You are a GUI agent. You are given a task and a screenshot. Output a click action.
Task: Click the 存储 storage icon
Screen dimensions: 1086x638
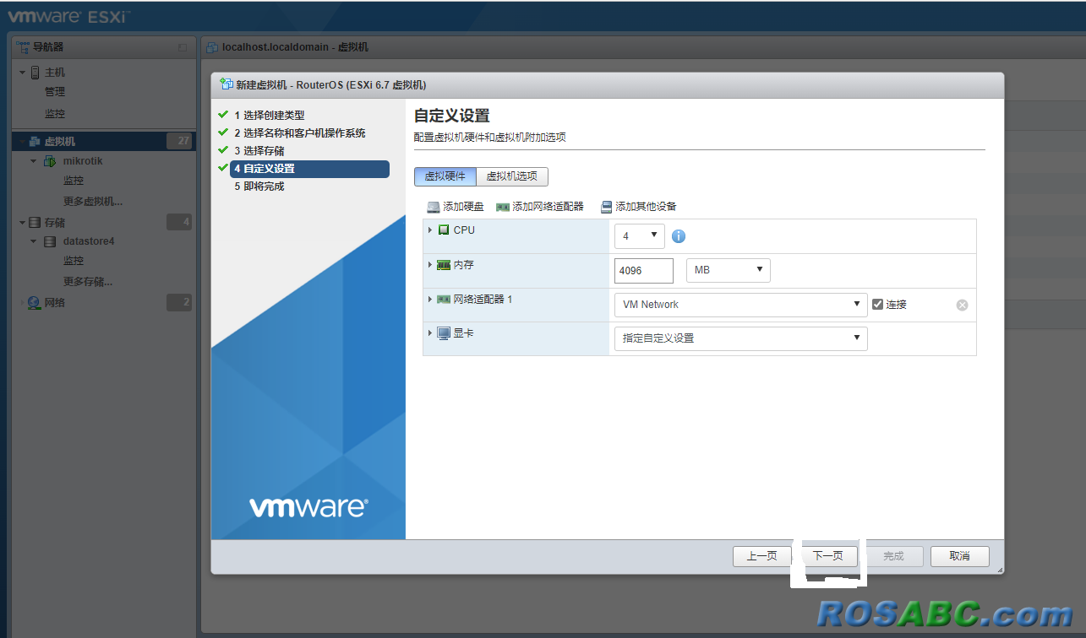(x=35, y=223)
